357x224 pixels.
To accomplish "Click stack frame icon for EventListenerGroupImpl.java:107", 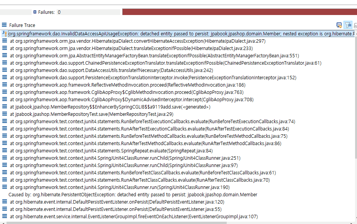I will (x=5, y=216).
